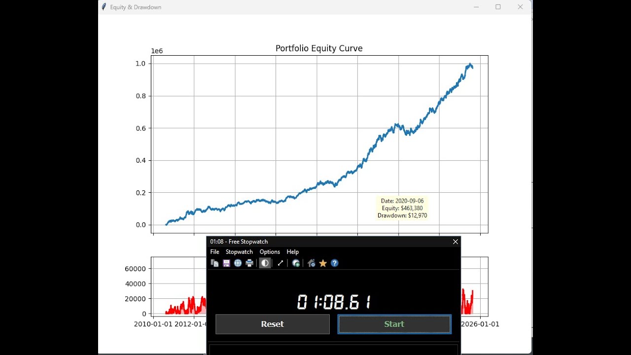Click the home page icon in the toolbar
The width and height of the screenshot is (631, 355).
point(311,263)
